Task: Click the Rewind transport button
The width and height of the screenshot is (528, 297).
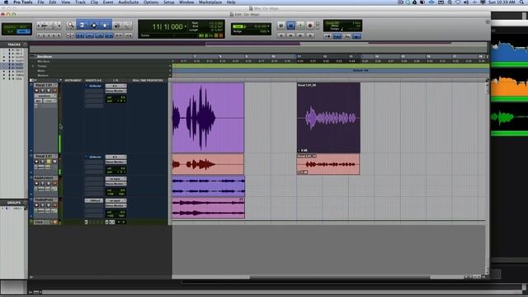Action: click(x=291, y=35)
